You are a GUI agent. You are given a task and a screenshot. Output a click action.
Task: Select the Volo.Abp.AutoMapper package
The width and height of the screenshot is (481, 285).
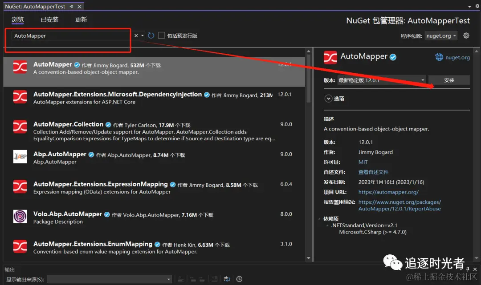[154, 222]
